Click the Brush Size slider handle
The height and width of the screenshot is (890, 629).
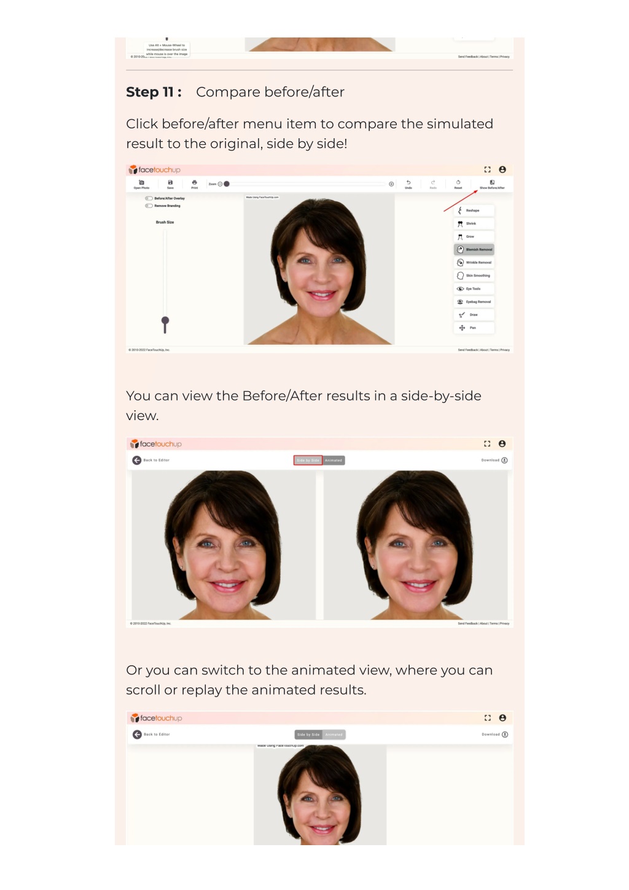tap(165, 321)
